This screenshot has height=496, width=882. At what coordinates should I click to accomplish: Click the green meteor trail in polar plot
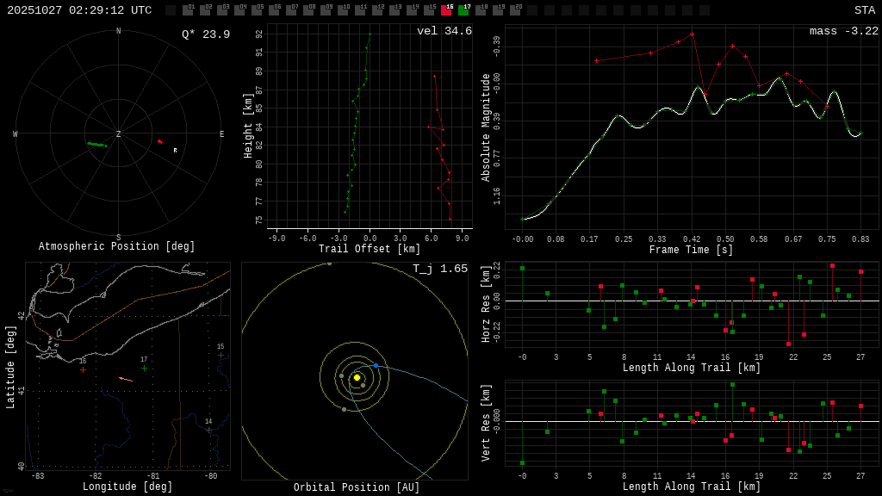tap(96, 145)
